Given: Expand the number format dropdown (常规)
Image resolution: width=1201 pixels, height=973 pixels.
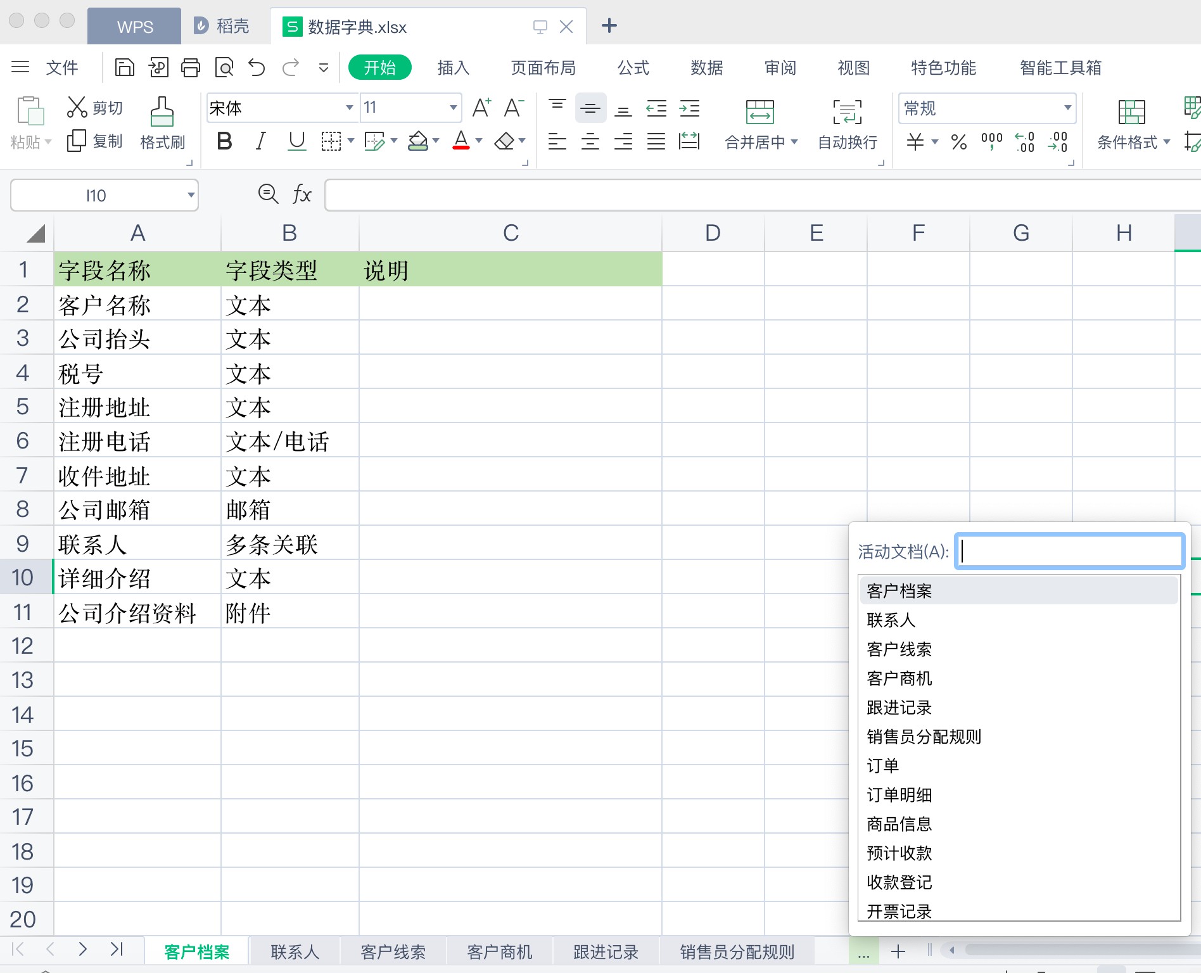Looking at the screenshot, I should point(1067,108).
